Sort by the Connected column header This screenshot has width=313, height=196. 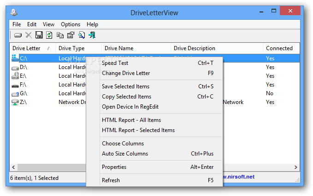pos(281,48)
